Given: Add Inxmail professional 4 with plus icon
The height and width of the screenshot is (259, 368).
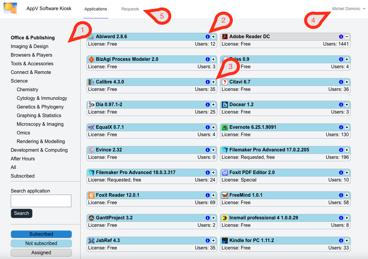Looking at the screenshot, I should coord(347,218).
